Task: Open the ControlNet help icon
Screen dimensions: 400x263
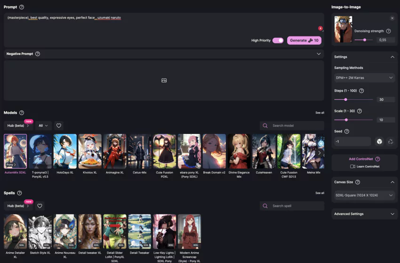Action: click(378, 159)
